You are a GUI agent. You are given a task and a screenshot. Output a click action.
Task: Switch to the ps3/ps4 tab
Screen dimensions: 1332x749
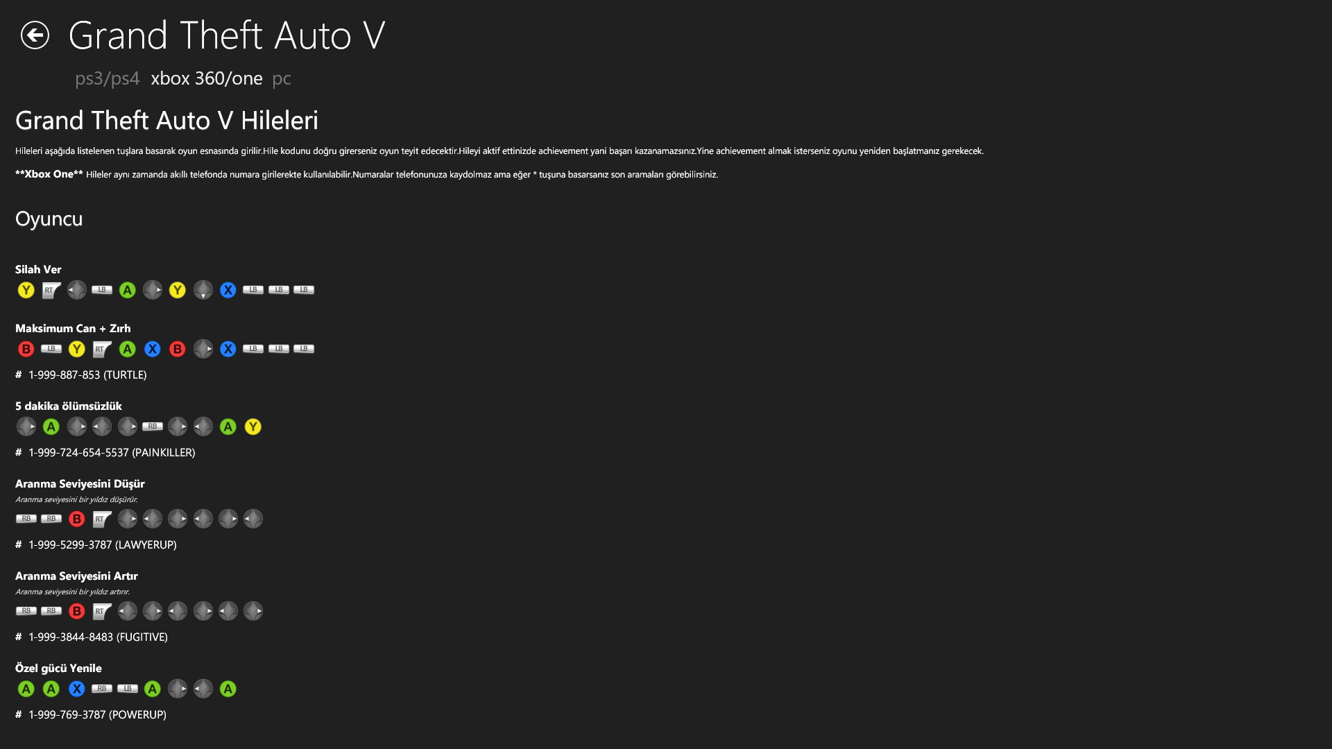(108, 78)
